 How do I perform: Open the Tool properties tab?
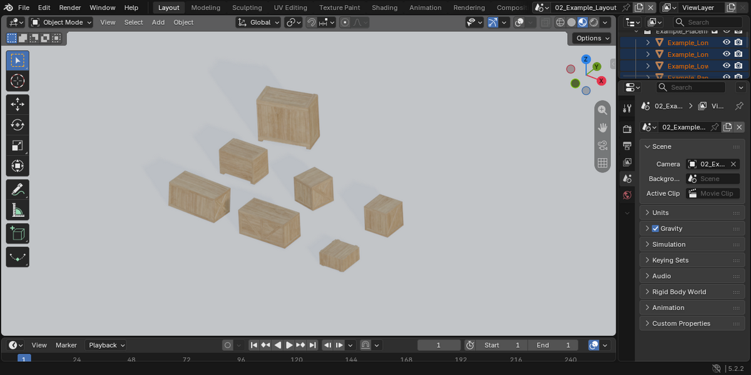(627, 108)
